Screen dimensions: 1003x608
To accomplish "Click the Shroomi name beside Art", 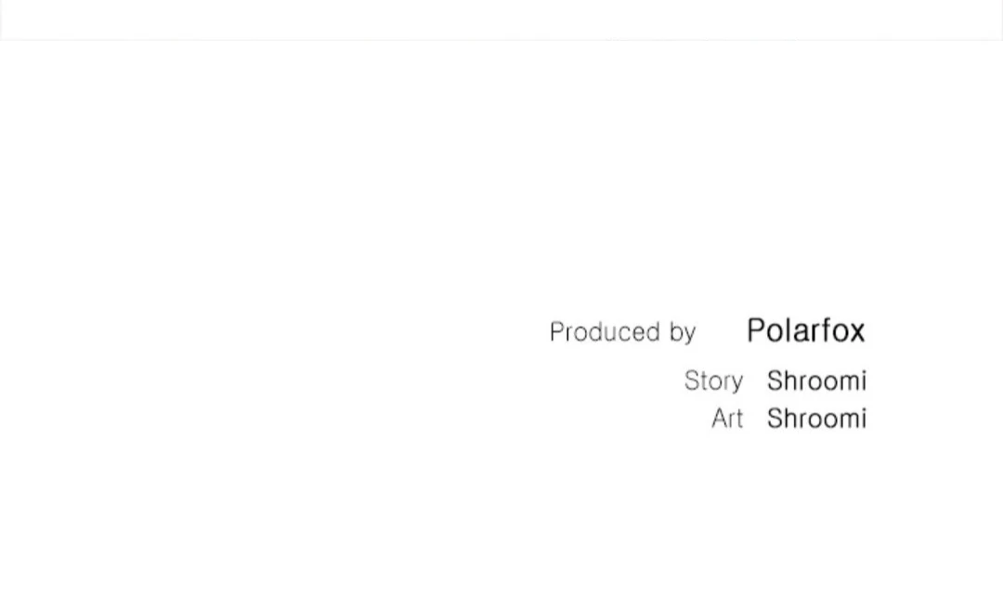I will coord(817,419).
